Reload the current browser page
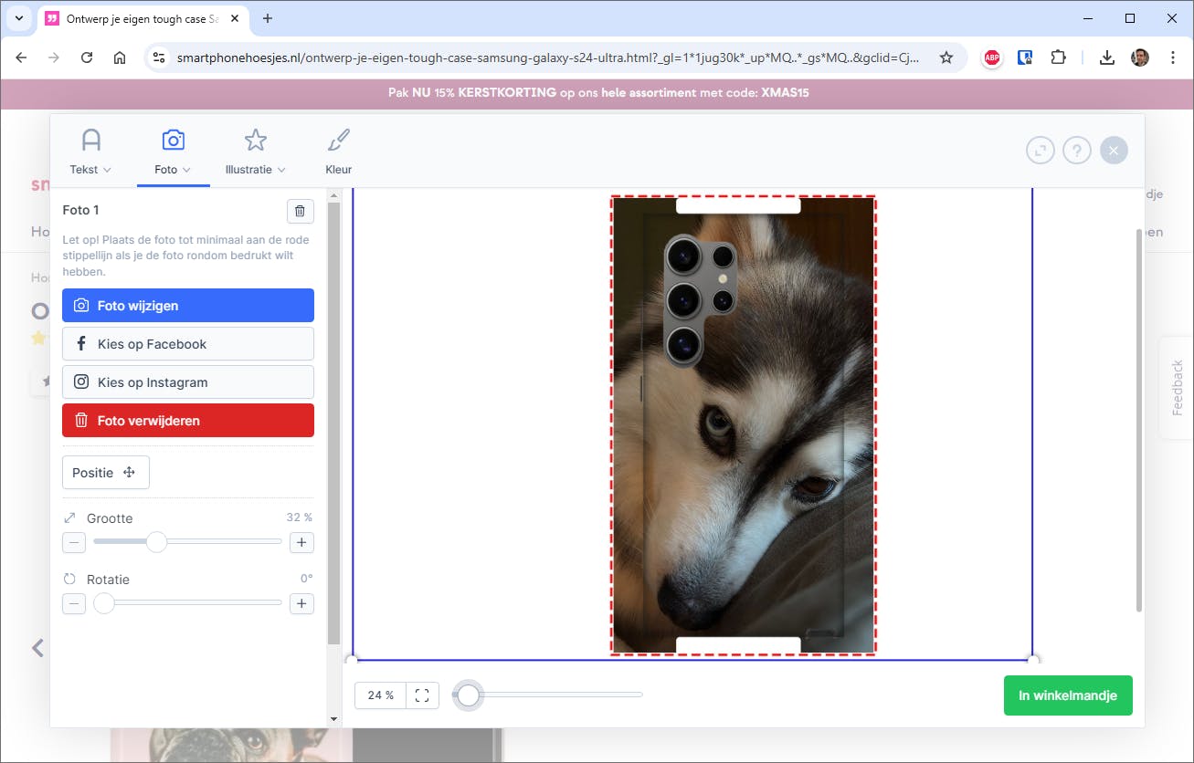The image size is (1194, 763). pyautogui.click(x=87, y=57)
